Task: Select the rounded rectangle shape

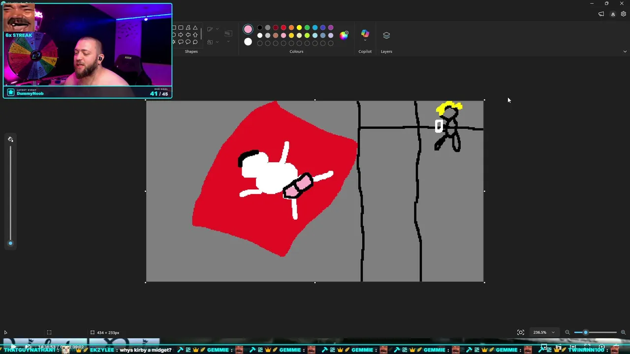Action: (x=181, y=28)
